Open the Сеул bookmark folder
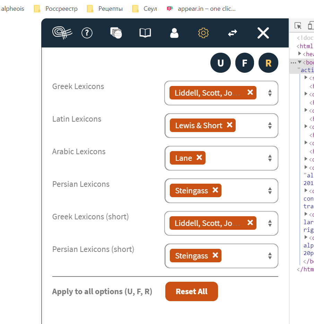Image resolution: width=314 pixels, height=324 pixels. coord(145,9)
